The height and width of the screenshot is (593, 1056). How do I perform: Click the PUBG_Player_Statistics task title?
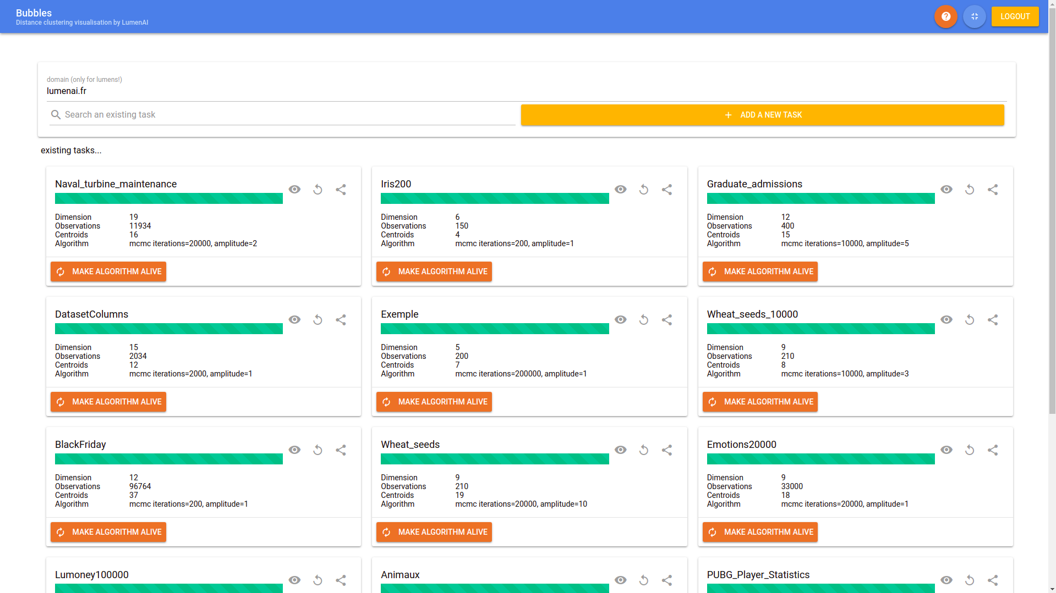coord(758,575)
